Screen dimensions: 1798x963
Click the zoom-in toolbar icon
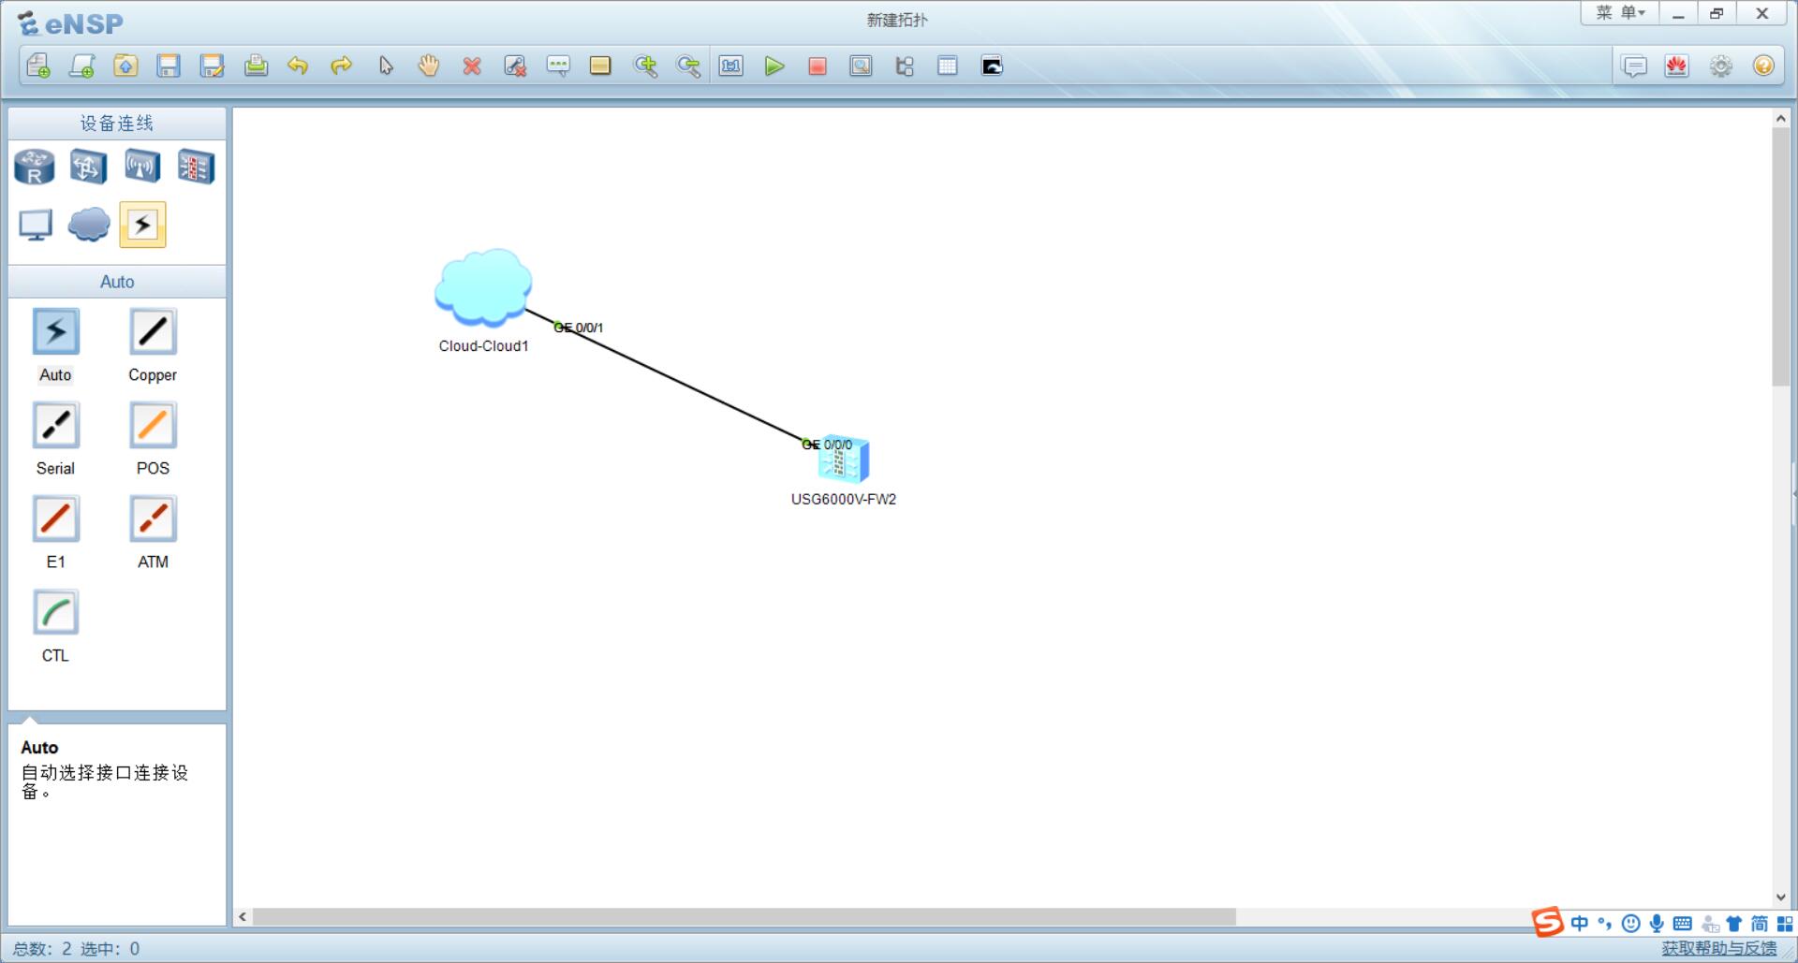[x=646, y=66]
